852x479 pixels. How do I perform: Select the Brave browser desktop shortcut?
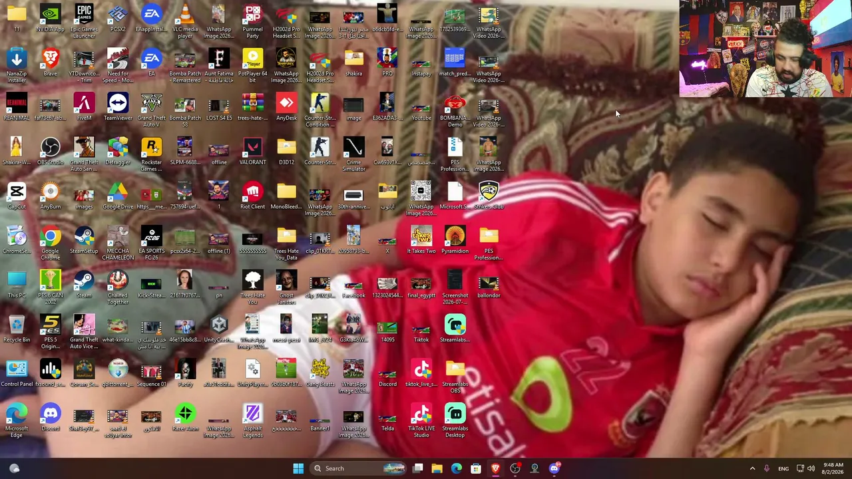pos(50,63)
